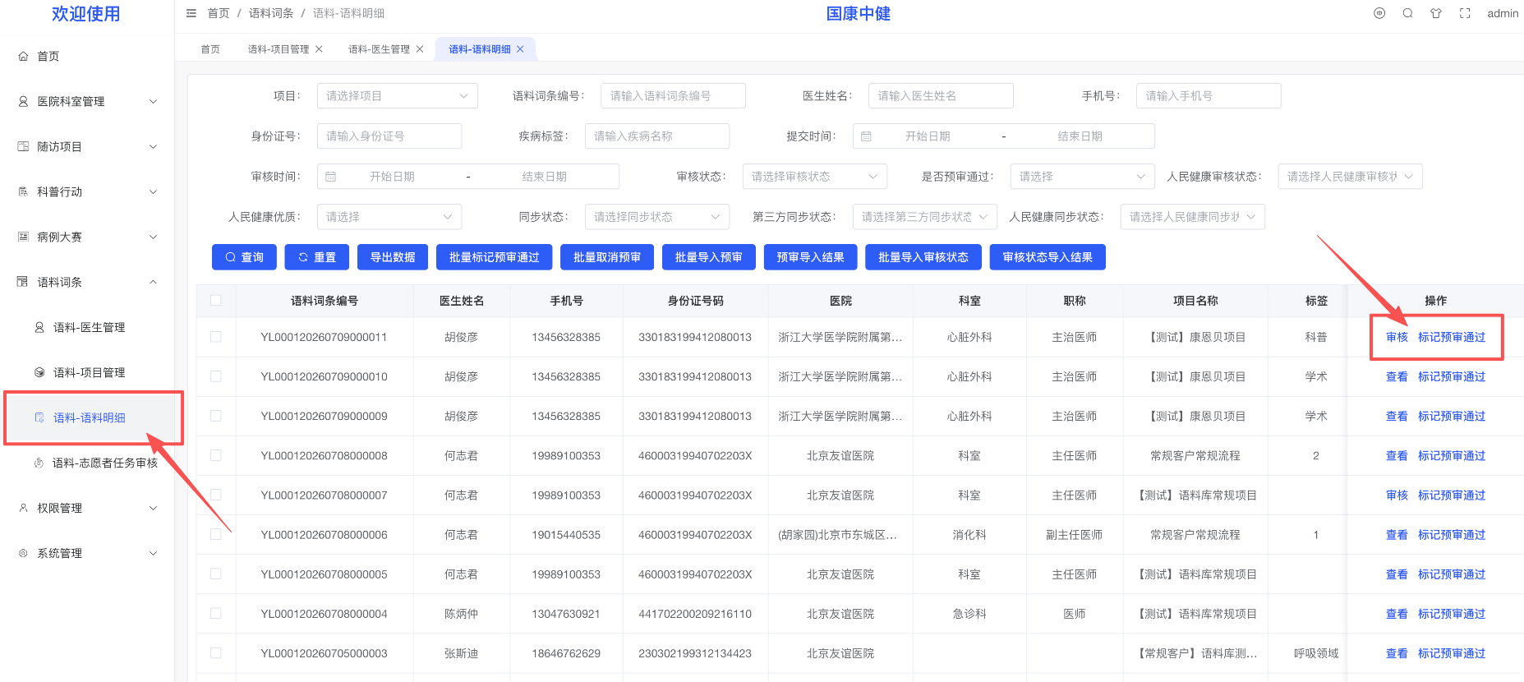1524x682 pixels.
Task: Switch to the 首页 tab
Action: pyautogui.click(x=210, y=49)
